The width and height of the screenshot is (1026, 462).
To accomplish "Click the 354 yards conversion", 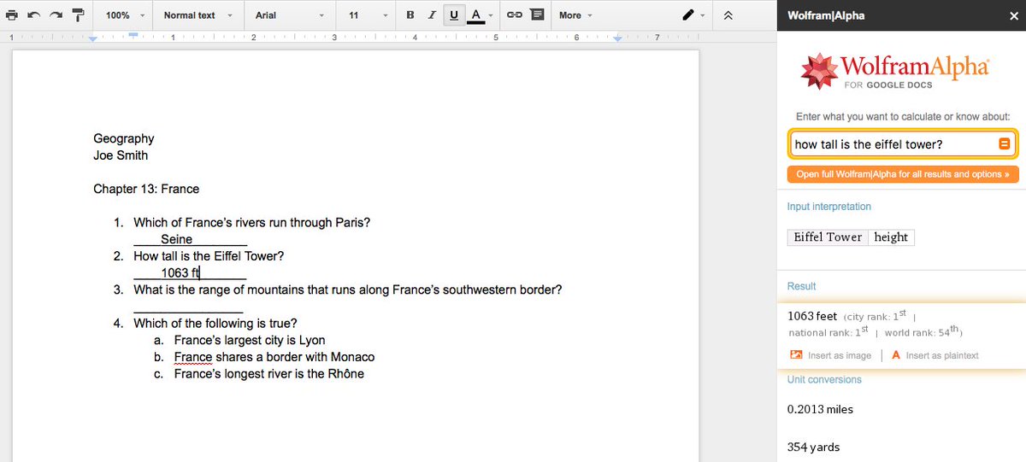I will (x=813, y=447).
